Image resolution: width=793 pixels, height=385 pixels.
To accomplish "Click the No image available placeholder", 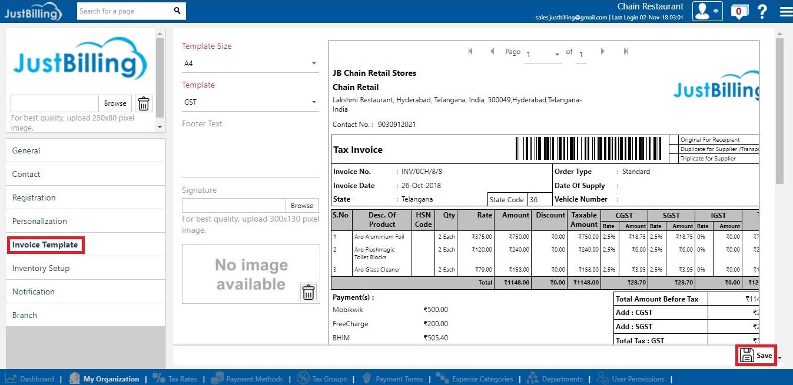I will [x=251, y=274].
